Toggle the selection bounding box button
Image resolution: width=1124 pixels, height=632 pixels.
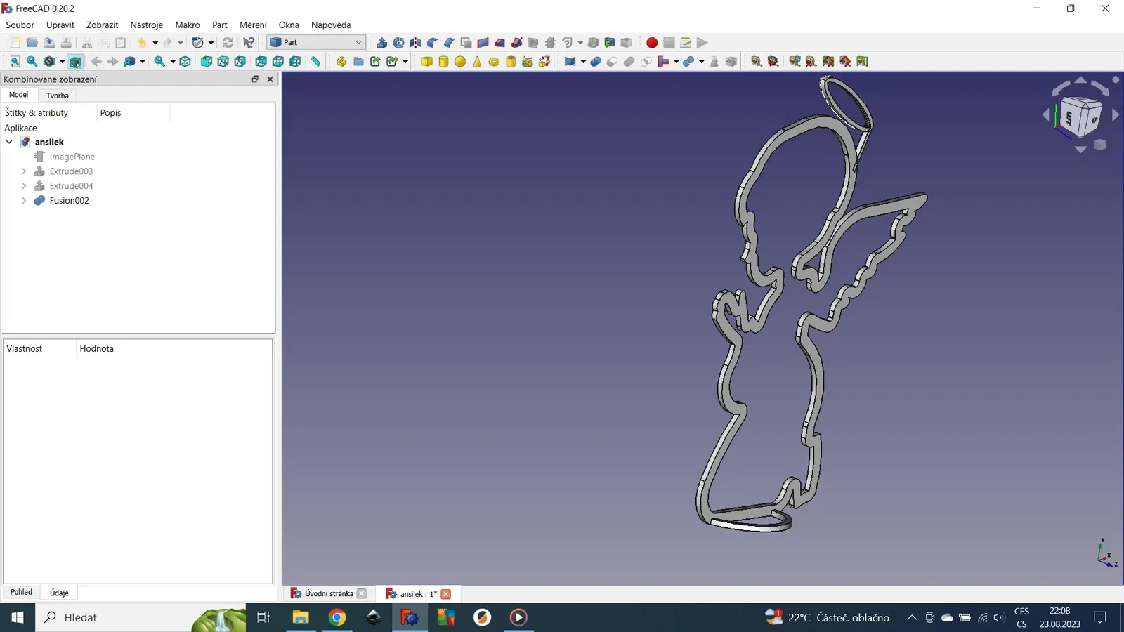[x=75, y=62]
